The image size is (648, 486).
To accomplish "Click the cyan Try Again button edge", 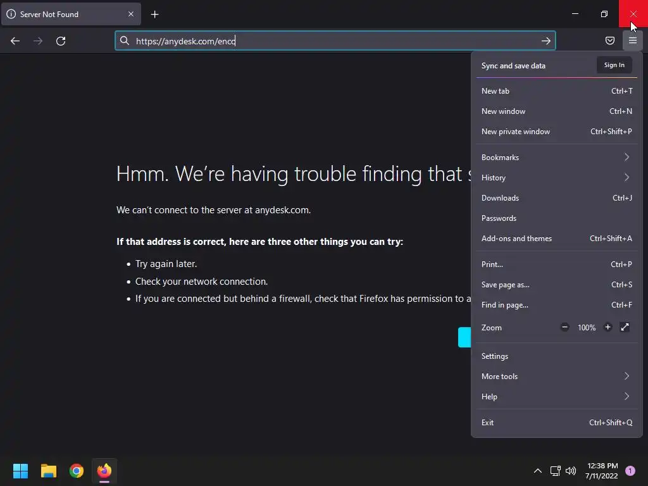I will [x=464, y=337].
